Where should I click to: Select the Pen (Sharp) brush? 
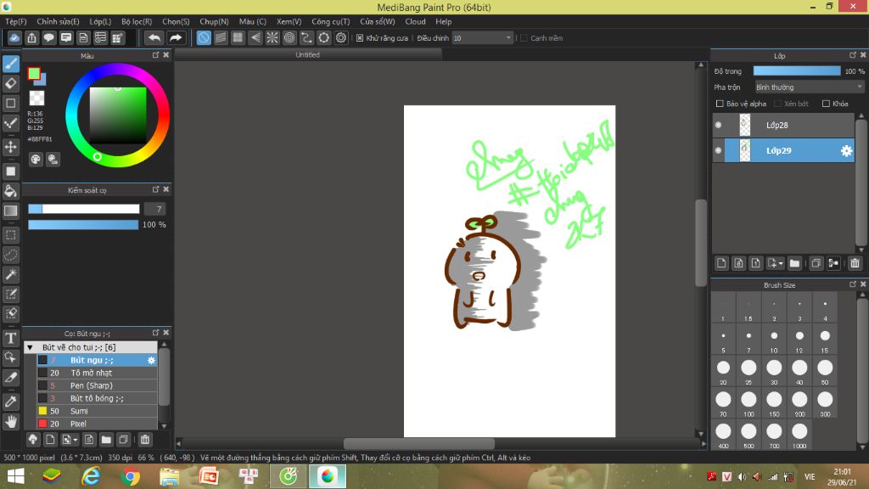pos(97,386)
